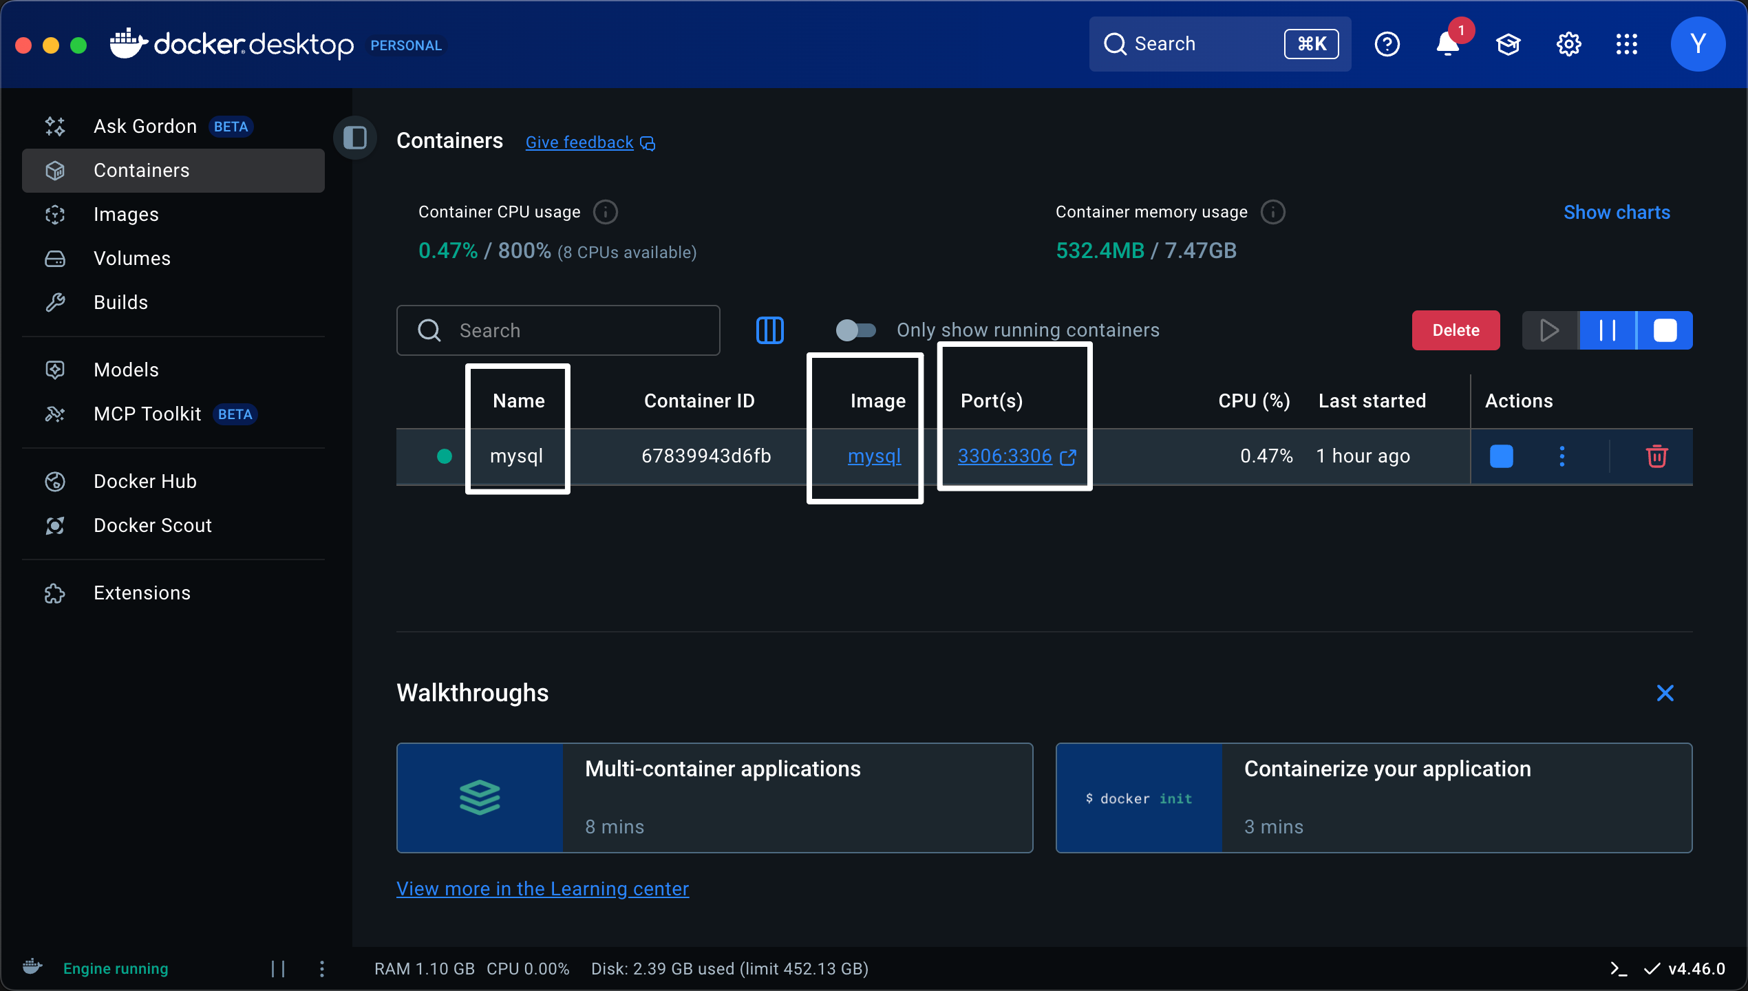Viewport: 1748px width, 991px height.
Task: Collapse the sidebar with panel toggle button
Action: pyautogui.click(x=355, y=138)
